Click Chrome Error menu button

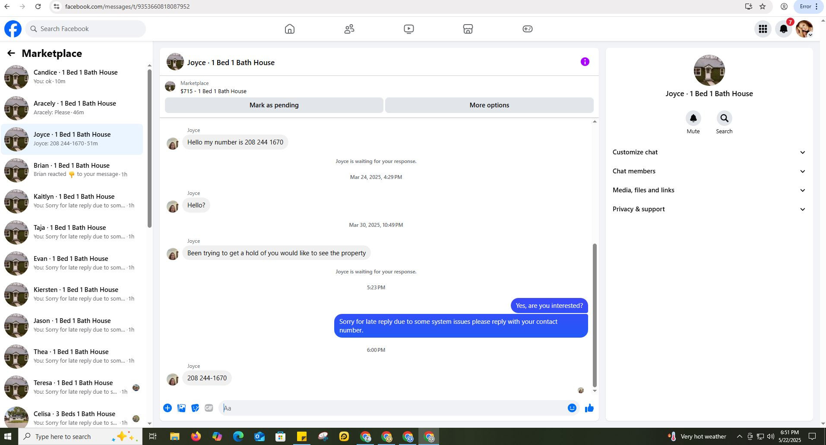(x=809, y=6)
